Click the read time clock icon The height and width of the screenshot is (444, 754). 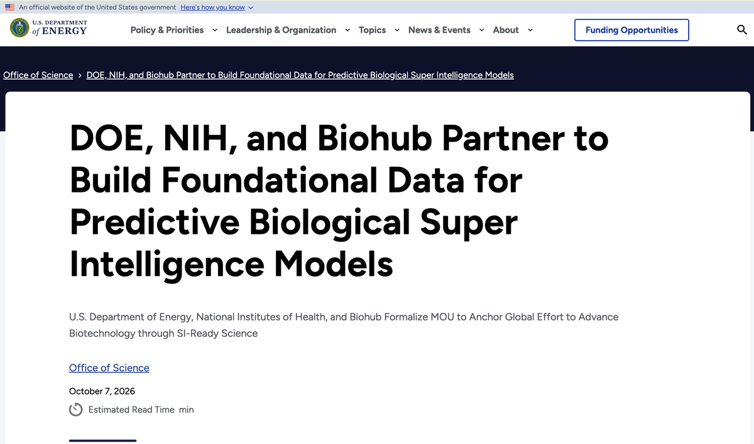75,410
